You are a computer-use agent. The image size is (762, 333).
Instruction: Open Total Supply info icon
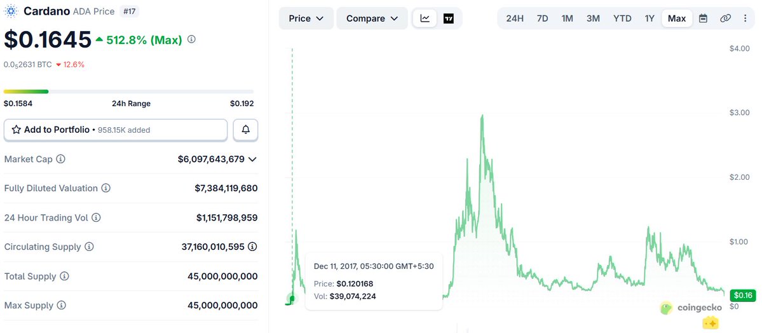click(x=64, y=276)
